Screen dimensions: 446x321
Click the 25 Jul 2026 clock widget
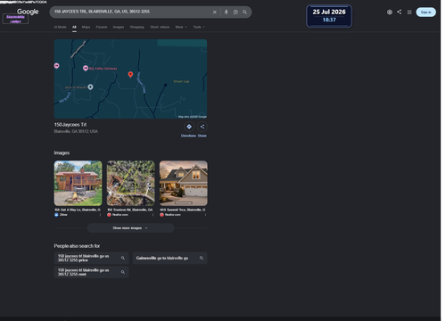(329, 16)
